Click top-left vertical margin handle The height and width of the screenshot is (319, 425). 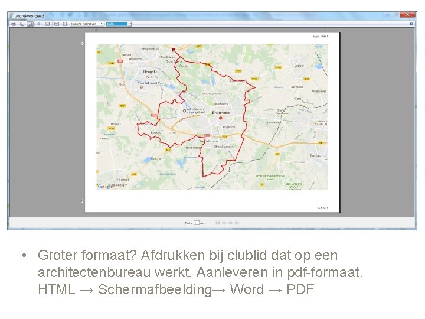[96, 30]
